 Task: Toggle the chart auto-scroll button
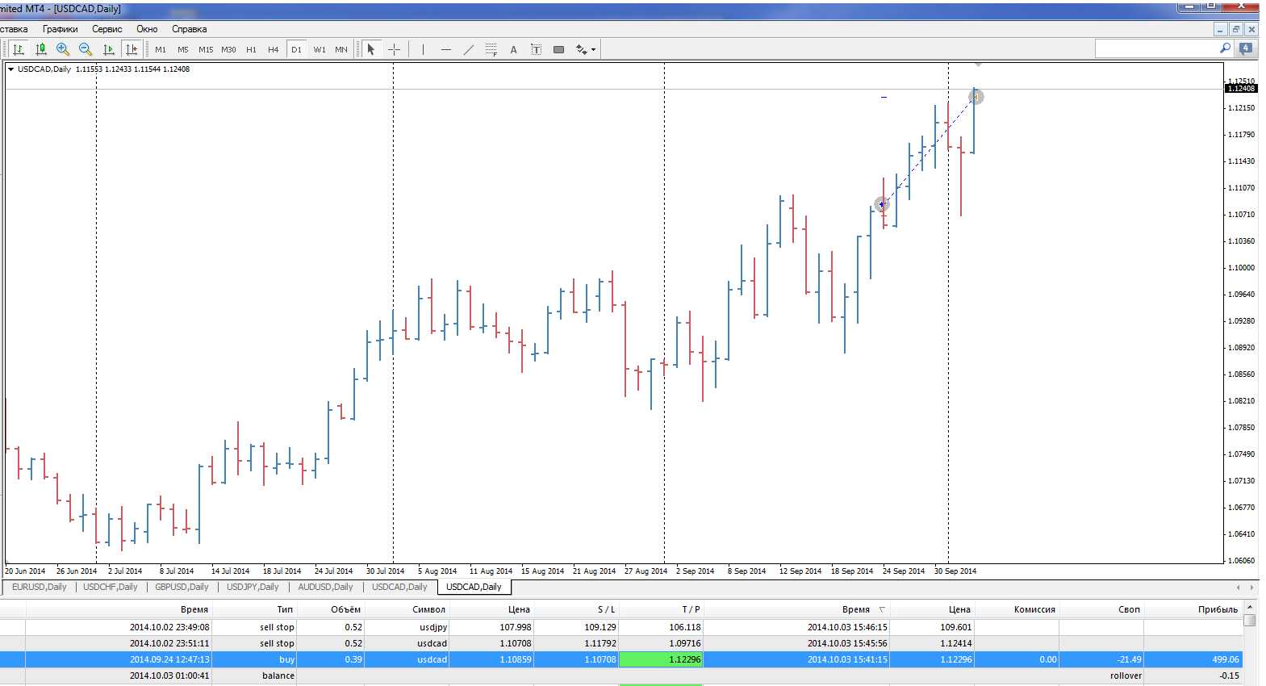pyautogui.click(x=109, y=49)
